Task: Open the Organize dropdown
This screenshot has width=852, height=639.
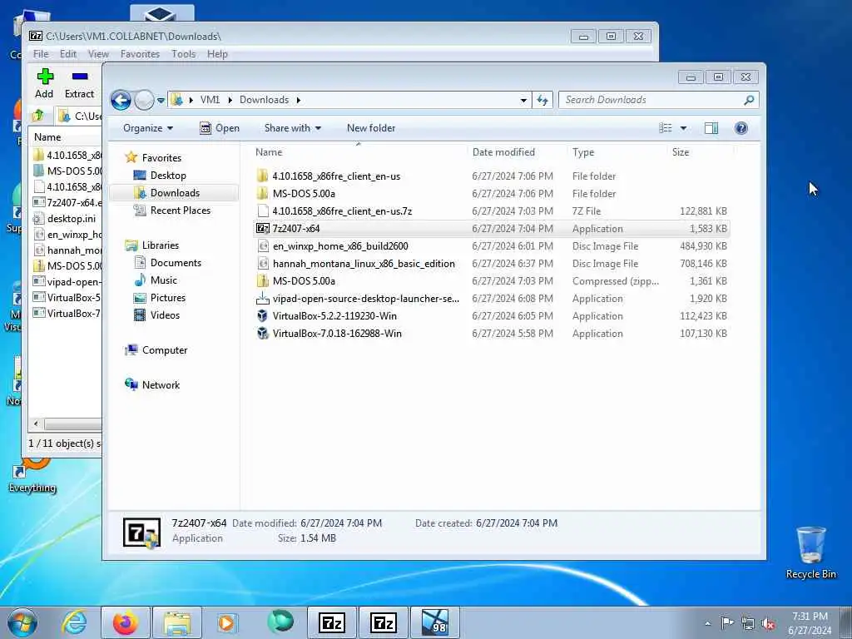Action: click(148, 128)
